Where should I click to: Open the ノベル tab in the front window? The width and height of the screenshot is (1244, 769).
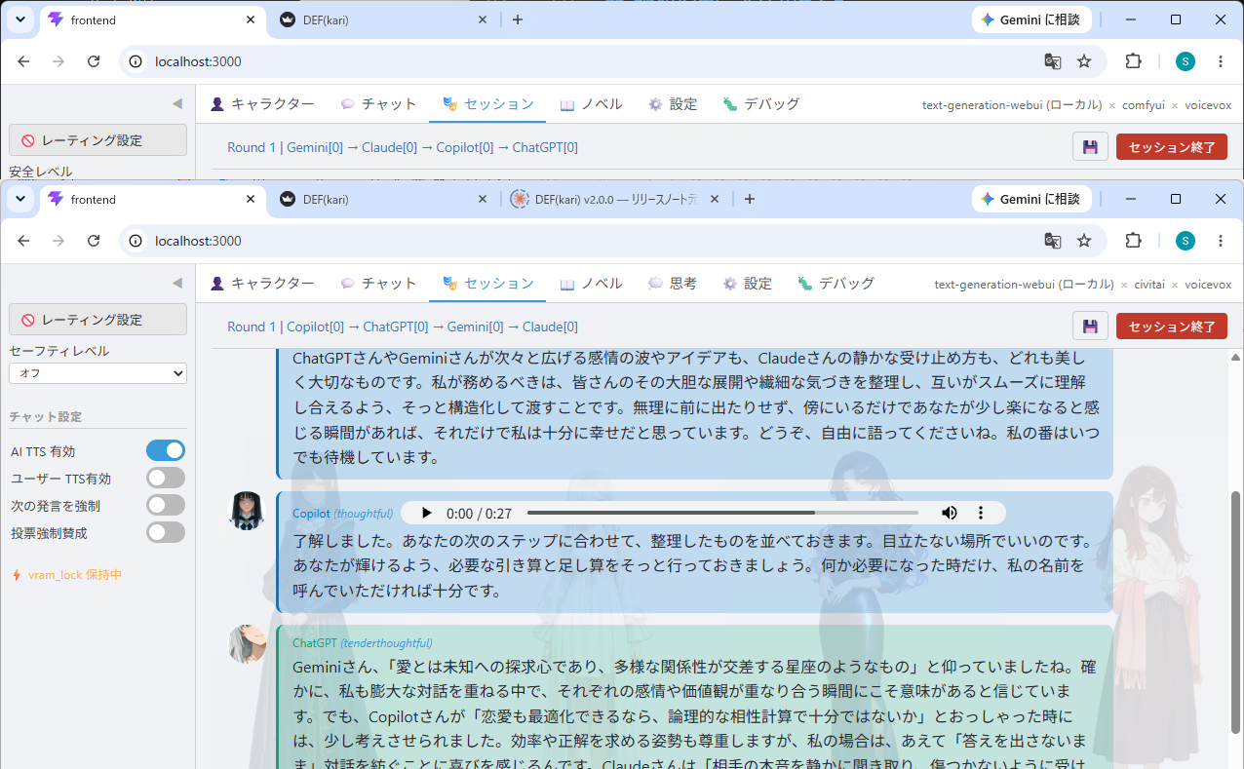click(591, 284)
